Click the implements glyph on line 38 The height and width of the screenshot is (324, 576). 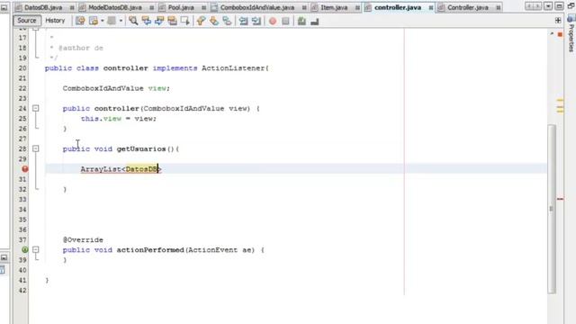(x=24, y=250)
